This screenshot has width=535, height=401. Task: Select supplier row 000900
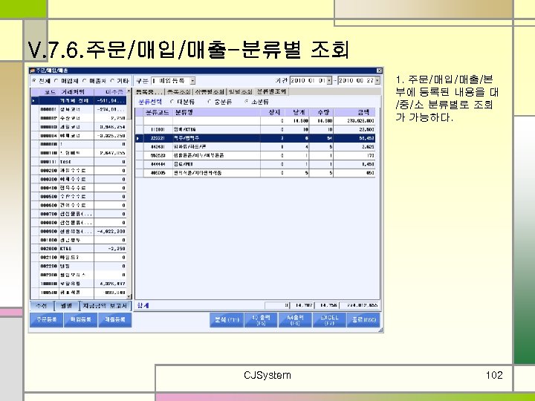click(x=79, y=231)
